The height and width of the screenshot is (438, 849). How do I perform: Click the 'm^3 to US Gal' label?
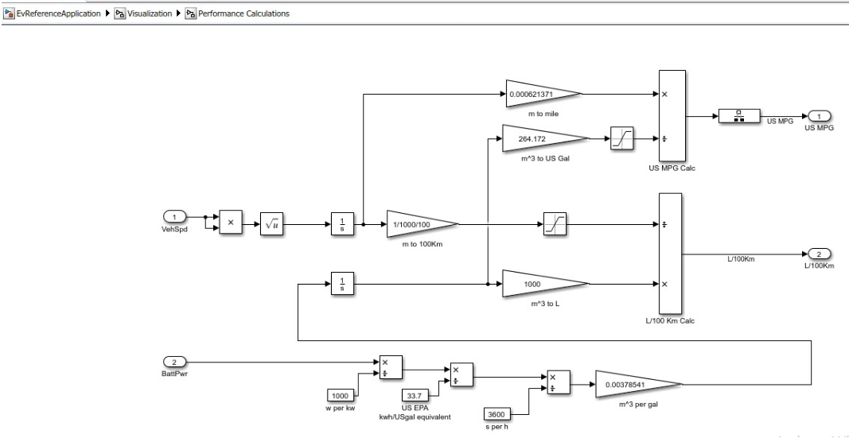[545, 158]
